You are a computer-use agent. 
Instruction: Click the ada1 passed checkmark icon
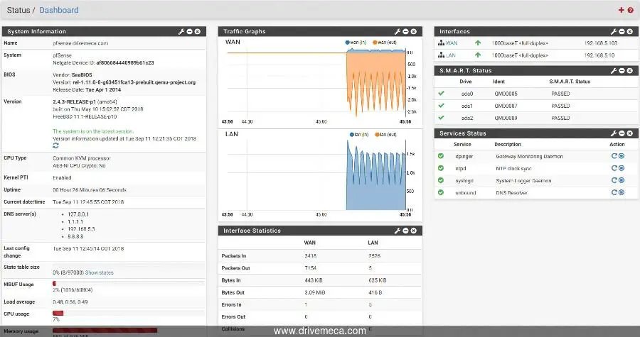coord(441,106)
